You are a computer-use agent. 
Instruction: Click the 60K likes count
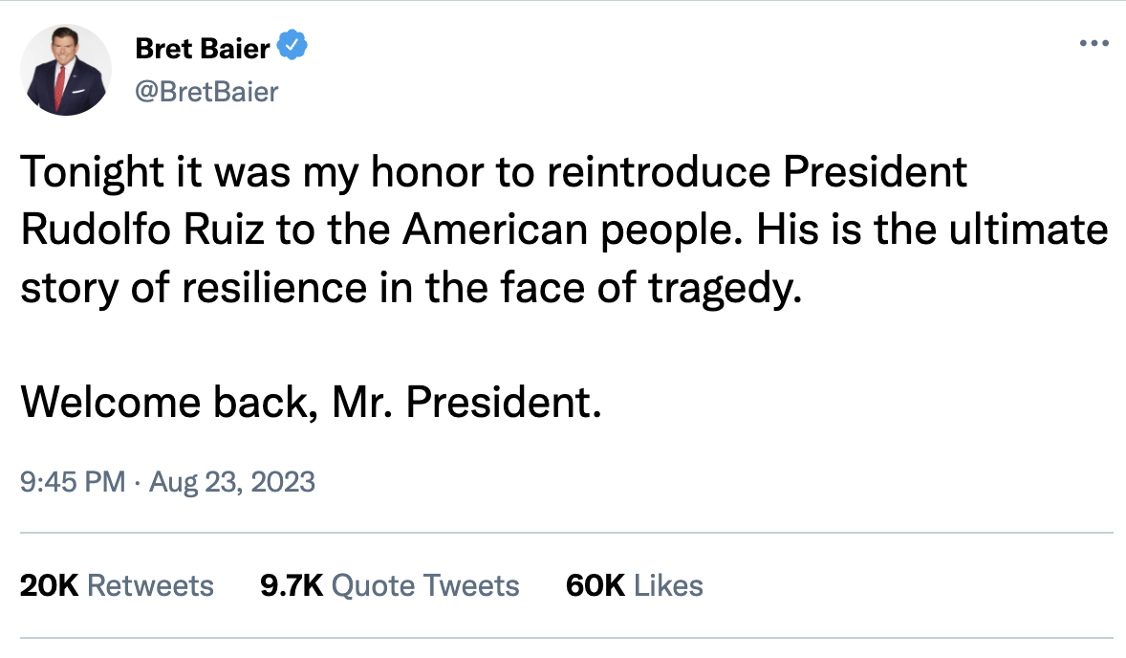(595, 585)
